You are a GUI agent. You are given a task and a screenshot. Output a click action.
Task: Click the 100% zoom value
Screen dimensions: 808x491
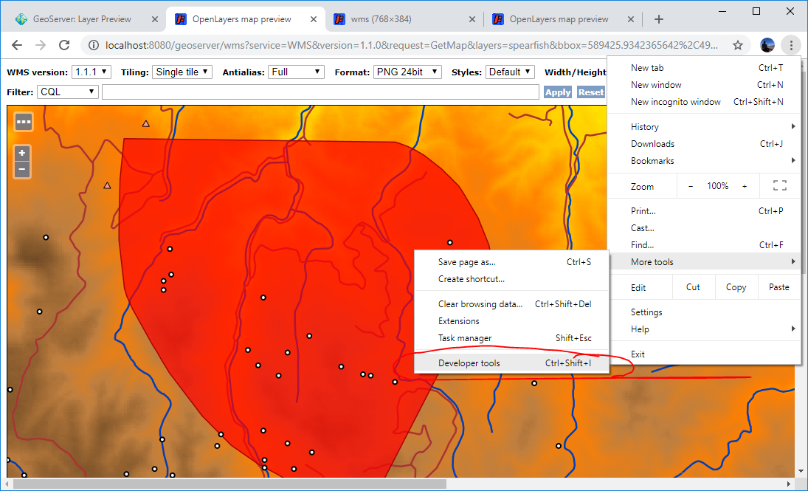click(717, 186)
